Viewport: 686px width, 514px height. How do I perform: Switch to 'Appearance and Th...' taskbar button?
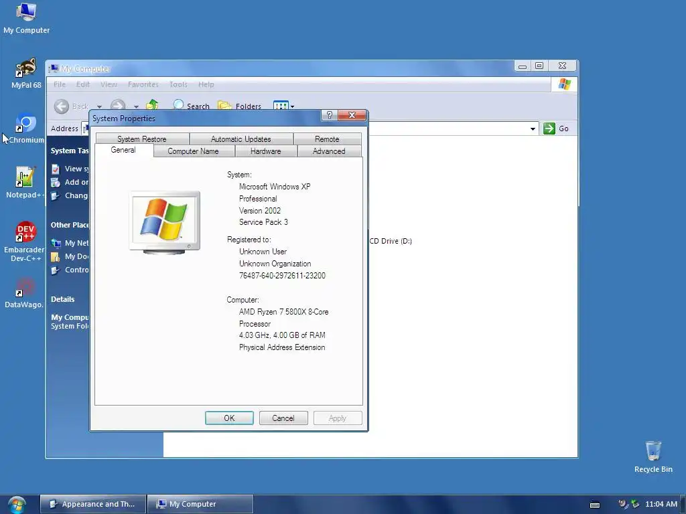[92, 504]
